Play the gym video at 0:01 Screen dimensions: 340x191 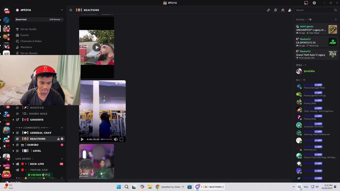pyautogui.click(x=82, y=139)
